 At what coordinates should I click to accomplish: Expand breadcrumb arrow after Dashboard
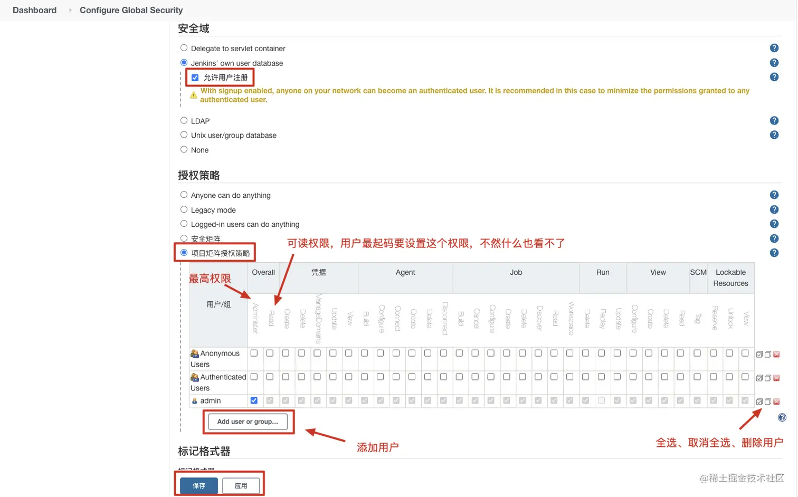70,10
